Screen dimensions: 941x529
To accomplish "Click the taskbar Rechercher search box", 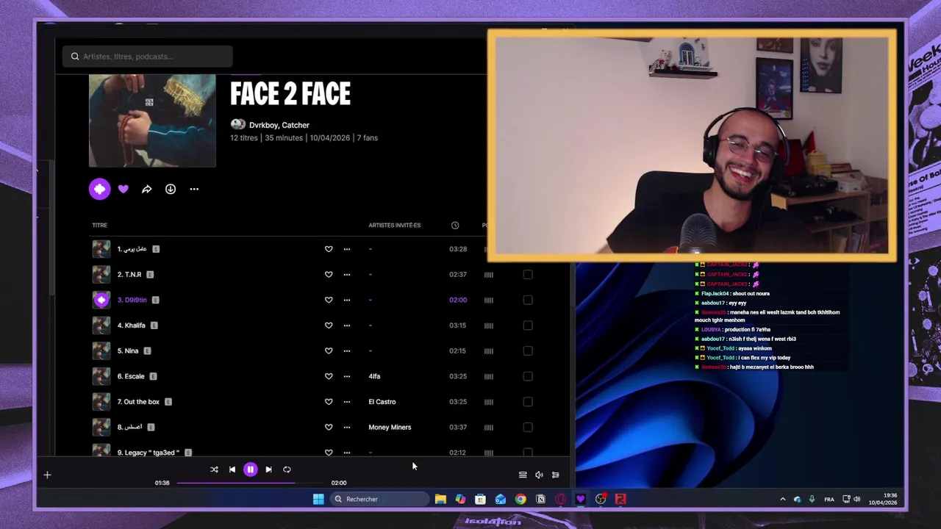I will 379,500.
